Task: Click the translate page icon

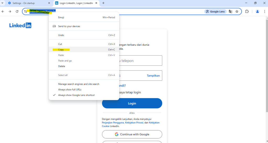Action: [230, 12]
